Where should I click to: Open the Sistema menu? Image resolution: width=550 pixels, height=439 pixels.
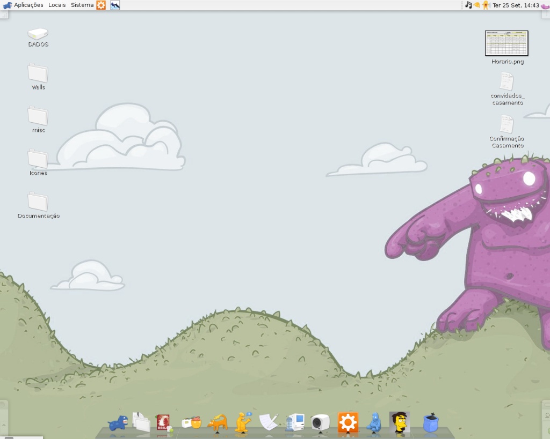pos(82,5)
